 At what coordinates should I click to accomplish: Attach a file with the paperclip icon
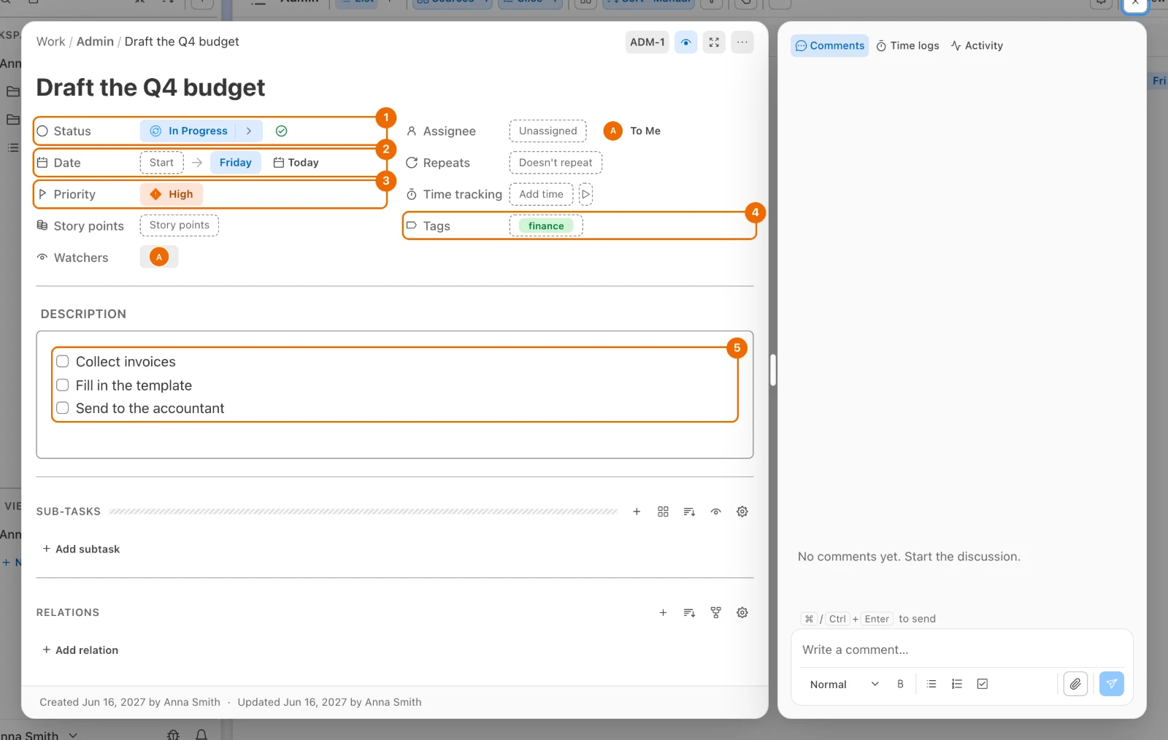1075,684
